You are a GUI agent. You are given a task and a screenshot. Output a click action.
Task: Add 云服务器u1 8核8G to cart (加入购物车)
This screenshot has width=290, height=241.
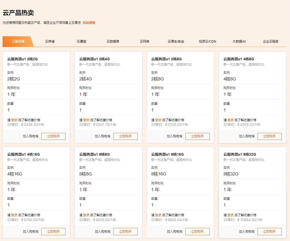click(103, 232)
